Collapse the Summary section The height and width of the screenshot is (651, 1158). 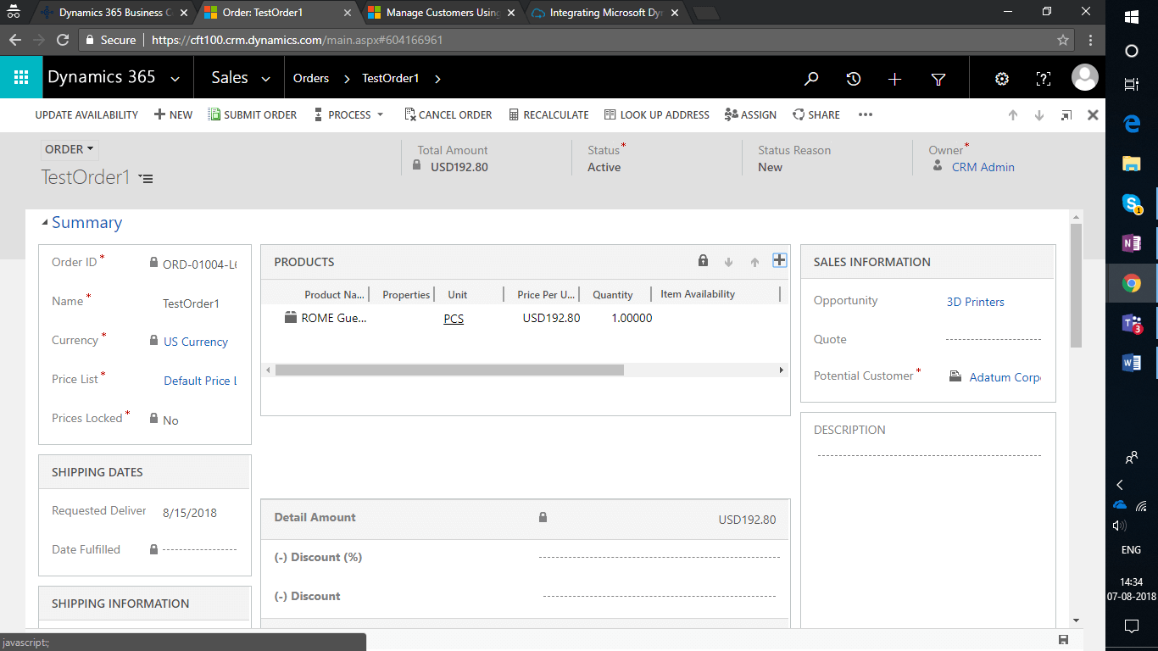46,222
